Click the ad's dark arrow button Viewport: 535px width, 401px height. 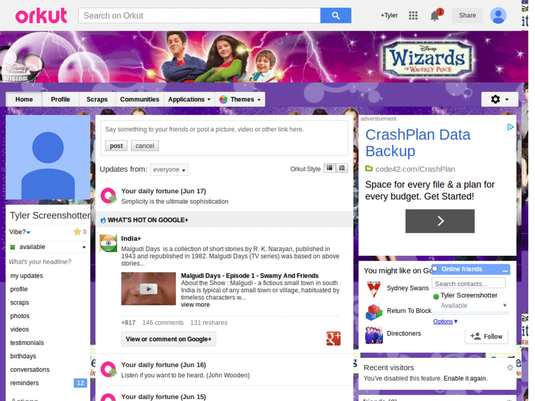point(440,221)
